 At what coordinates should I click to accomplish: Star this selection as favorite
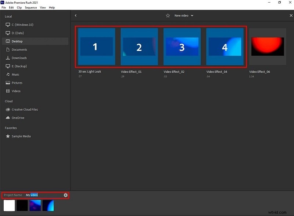(168, 15)
